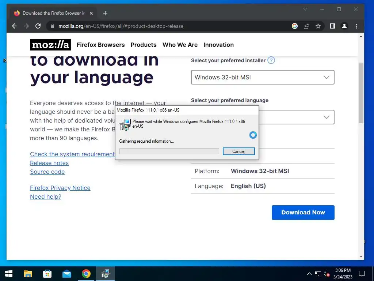
Task: Click the scrollbar up arrow
Action: [361, 36]
